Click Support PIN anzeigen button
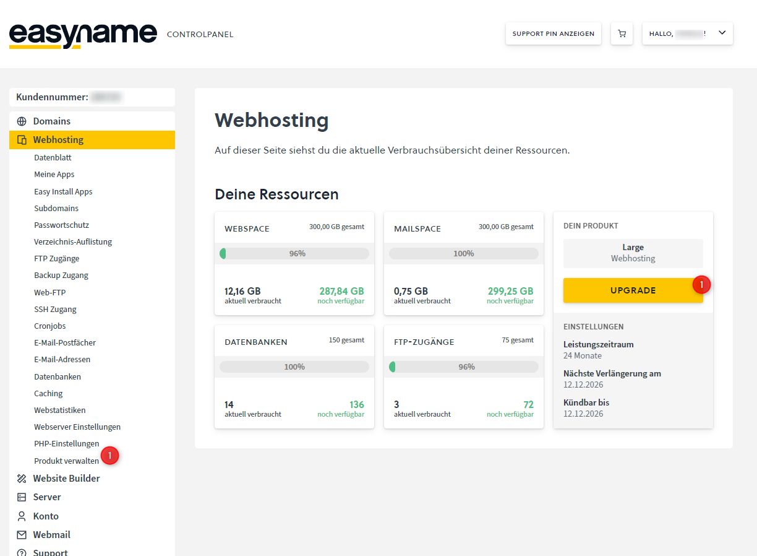Viewport: 757px width, 556px height. tap(553, 33)
